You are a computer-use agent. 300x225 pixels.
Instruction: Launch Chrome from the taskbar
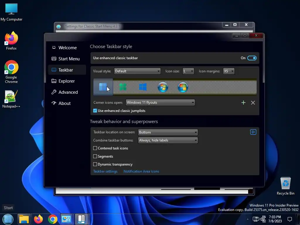point(53,219)
